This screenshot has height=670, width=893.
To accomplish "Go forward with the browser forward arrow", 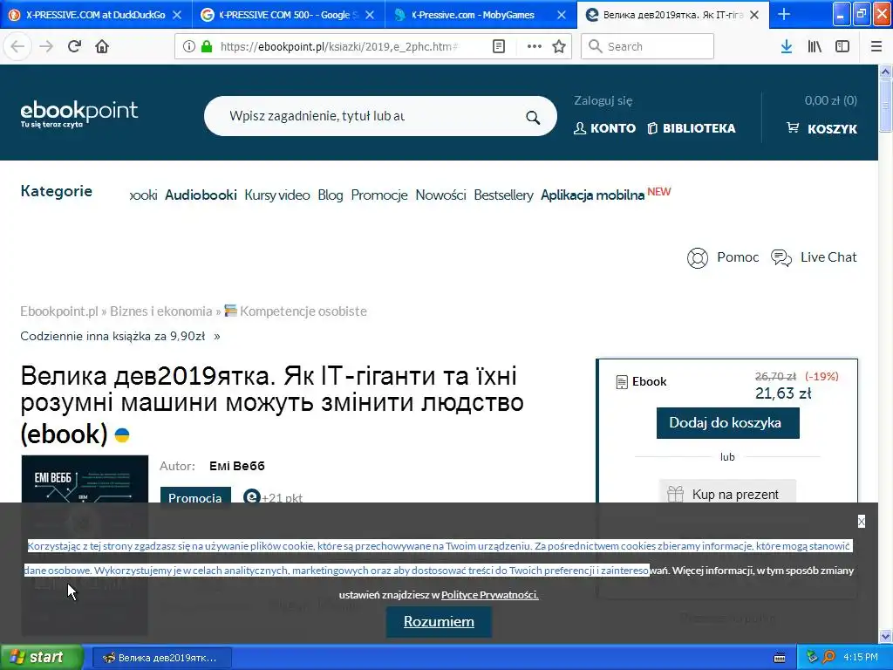I will coord(46,46).
